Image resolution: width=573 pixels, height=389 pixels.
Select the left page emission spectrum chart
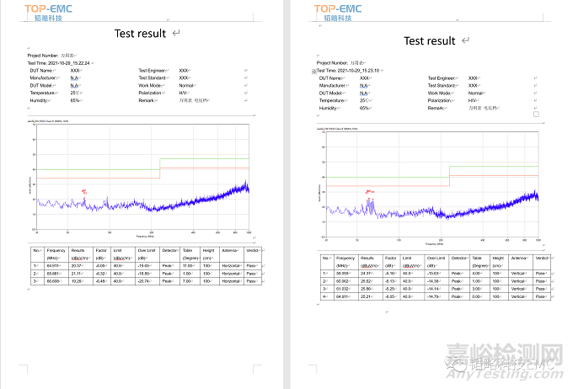click(x=141, y=178)
